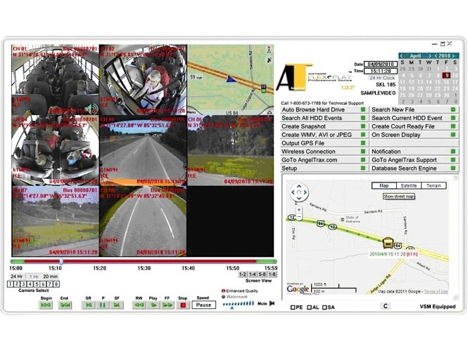Mute audio via the speaker icon
Image resolution: width=468 pixels, height=351 pixels.
pos(272,303)
